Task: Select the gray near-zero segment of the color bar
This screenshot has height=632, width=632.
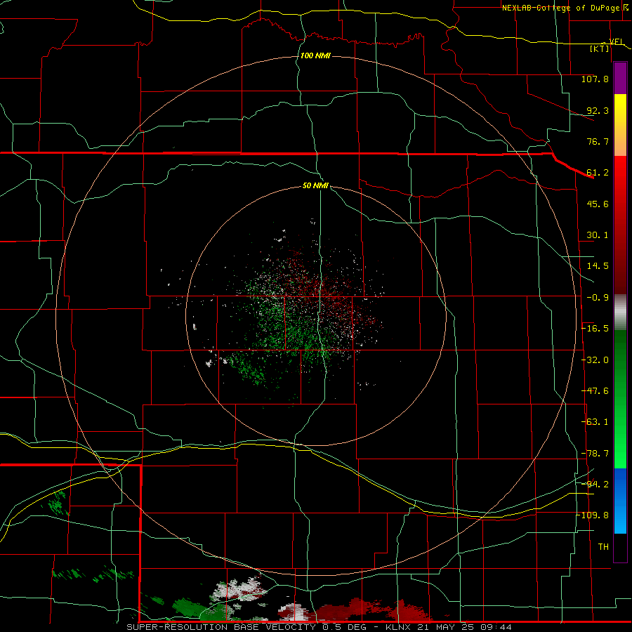Action: click(620, 312)
